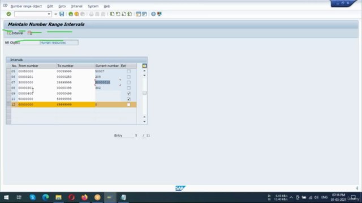Click upper scroll-up arrow of Intervals table
This screenshot has width=362, height=203.
click(x=145, y=71)
